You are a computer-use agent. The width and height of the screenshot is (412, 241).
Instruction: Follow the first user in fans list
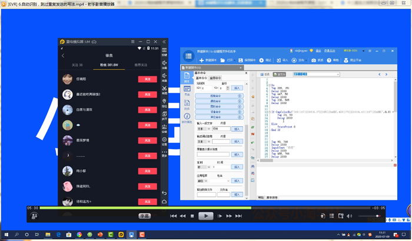pyautogui.click(x=147, y=79)
